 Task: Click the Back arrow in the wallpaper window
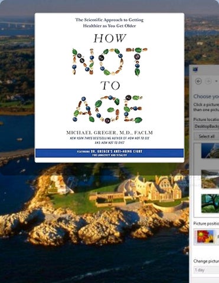pyautogui.click(x=198, y=81)
